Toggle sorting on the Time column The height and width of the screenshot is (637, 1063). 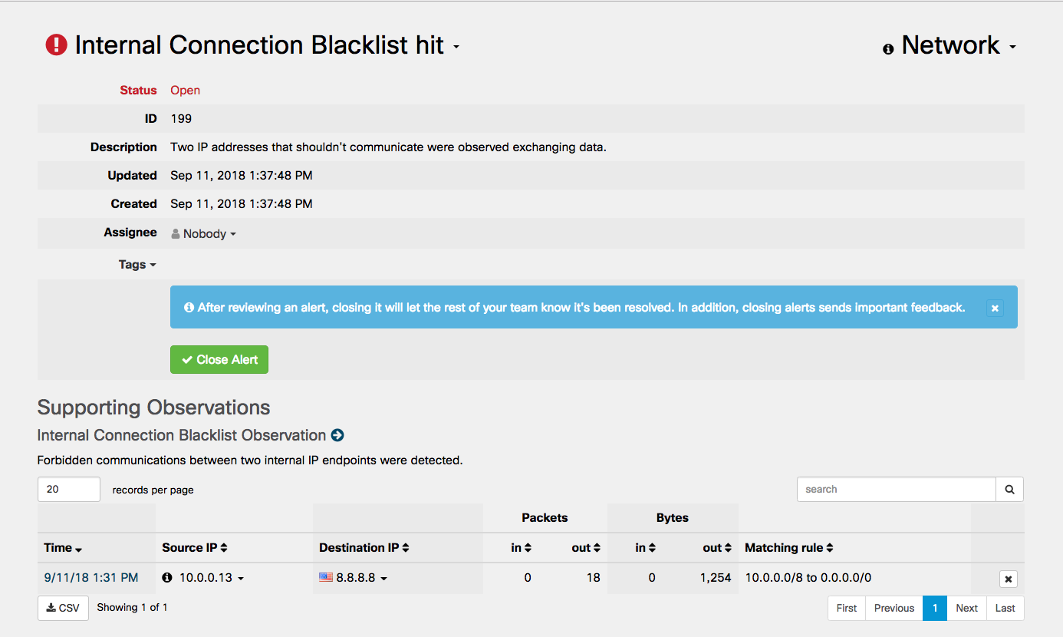pos(61,547)
